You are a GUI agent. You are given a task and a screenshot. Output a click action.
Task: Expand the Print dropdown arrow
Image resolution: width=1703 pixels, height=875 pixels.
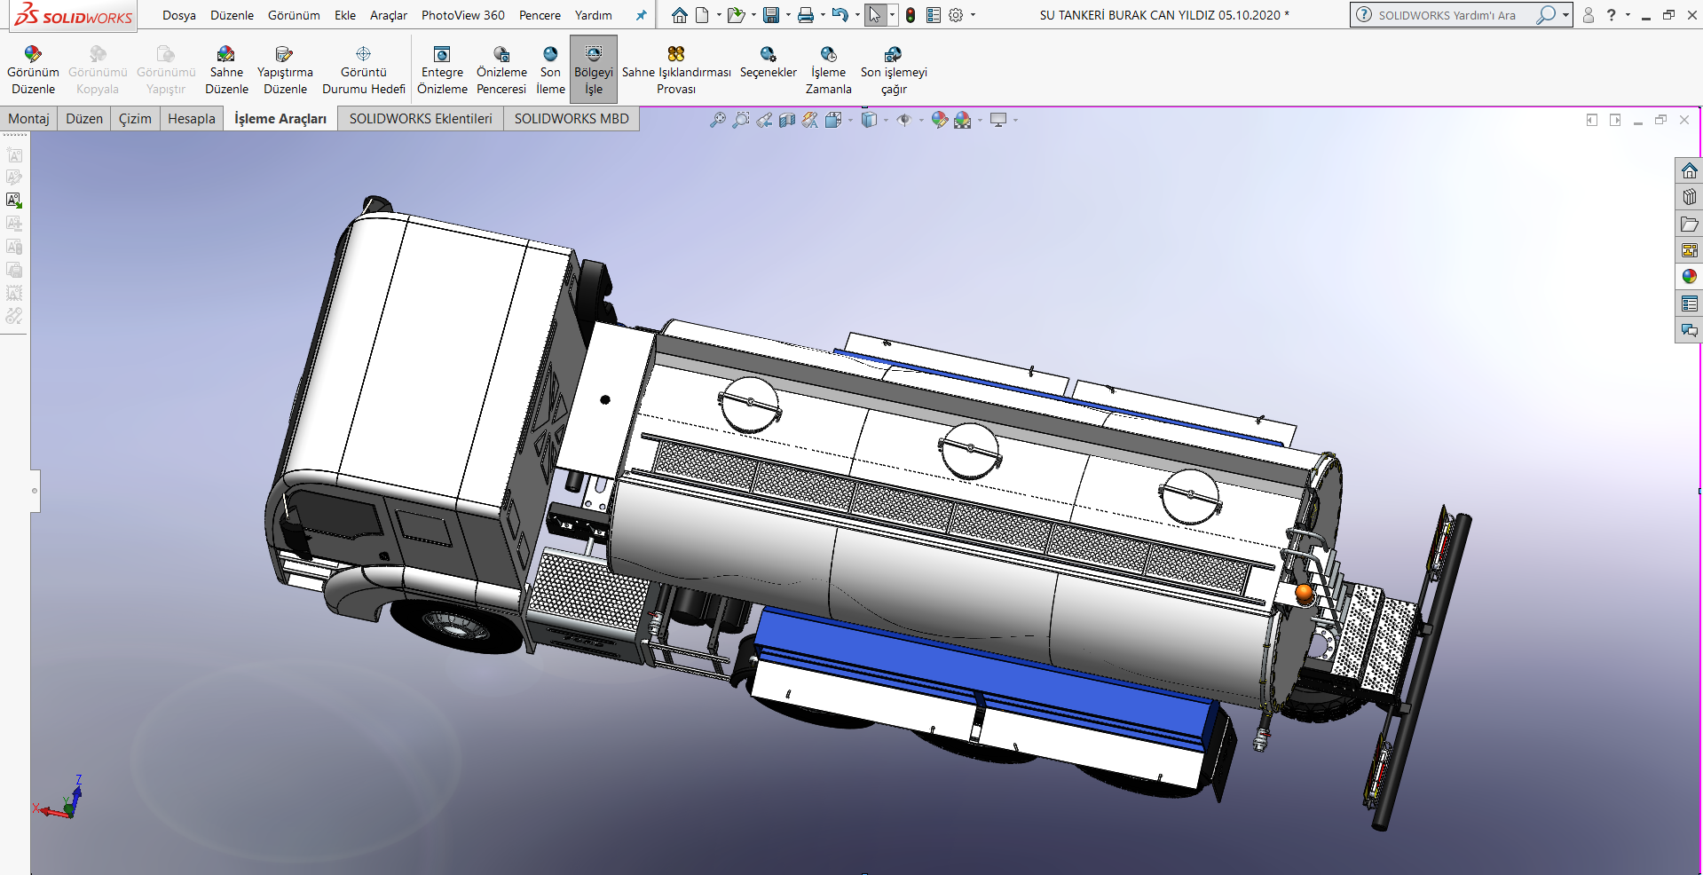tap(823, 15)
